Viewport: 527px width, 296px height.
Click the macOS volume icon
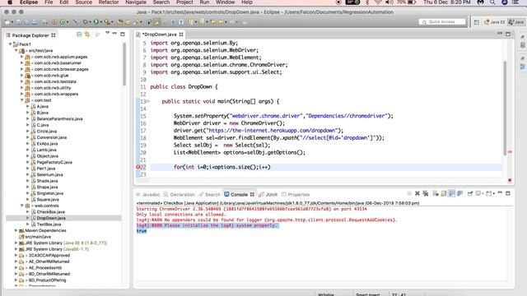tap(389, 2)
